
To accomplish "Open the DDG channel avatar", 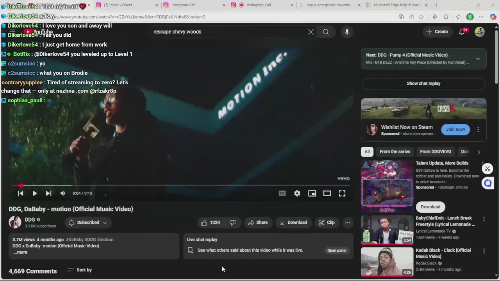I will click(15, 222).
